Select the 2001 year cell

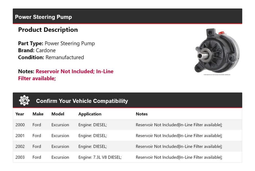tap(20, 136)
